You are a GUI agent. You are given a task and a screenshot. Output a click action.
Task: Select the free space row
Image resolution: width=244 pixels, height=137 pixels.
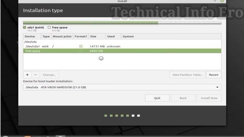[x=122, y=51]
